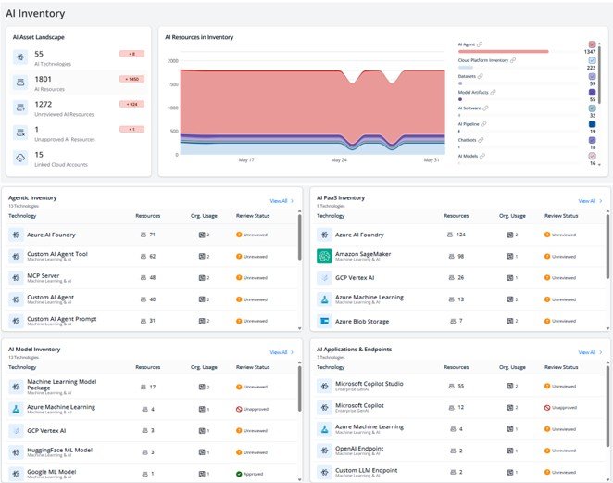Click the 'May 24' label on the chart axis
The height and width of the screenshot is (483, 613).
tap(339, 160)
